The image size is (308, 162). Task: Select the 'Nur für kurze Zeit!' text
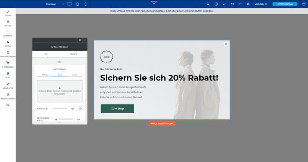[x=111, y=69]
